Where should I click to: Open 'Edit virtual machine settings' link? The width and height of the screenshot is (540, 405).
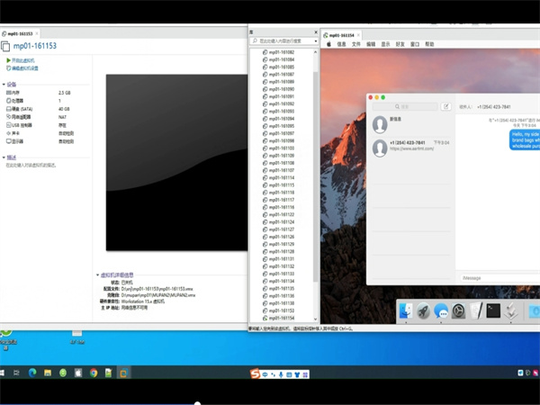[24, 67]
